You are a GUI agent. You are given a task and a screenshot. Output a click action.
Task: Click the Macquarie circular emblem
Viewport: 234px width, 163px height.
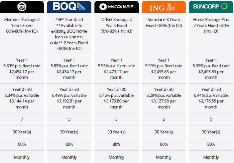click(103, 7)
